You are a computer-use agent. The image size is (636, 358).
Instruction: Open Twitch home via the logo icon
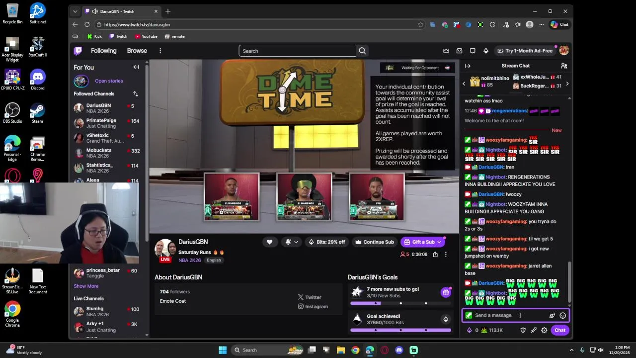pyautogui.click(x=78, y=51)
